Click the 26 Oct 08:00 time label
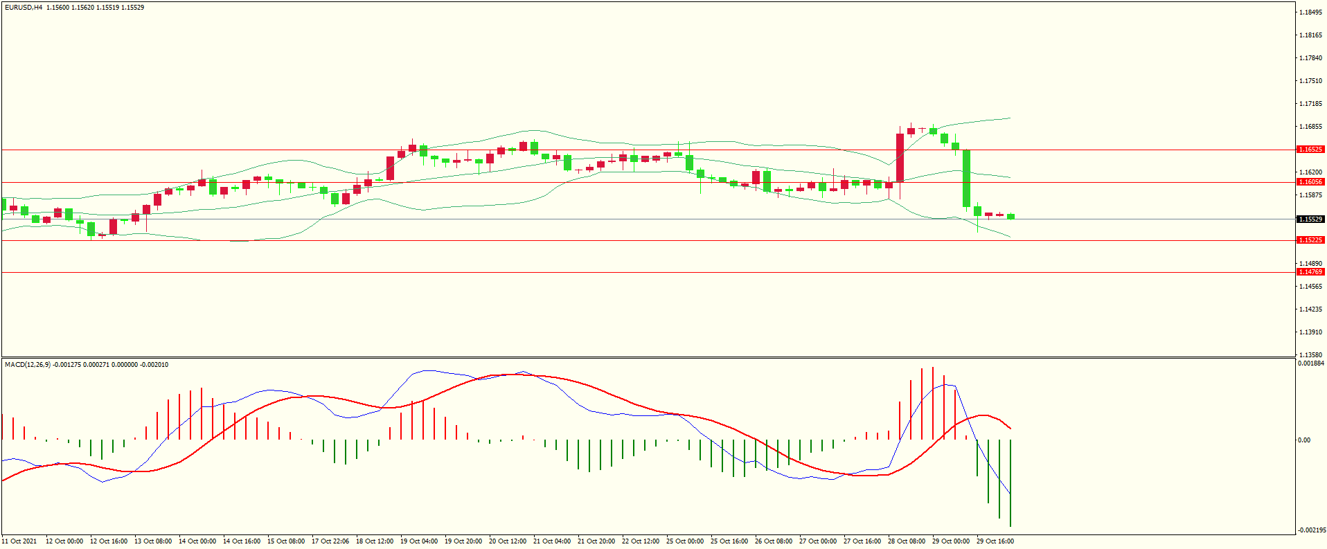1327x549 pixels. 774,541
